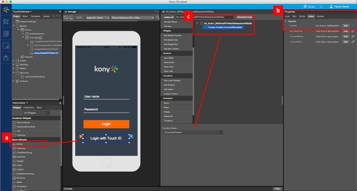Click the Clear button in the Console
The image size is (357, 191).
[x=277, y=189]
